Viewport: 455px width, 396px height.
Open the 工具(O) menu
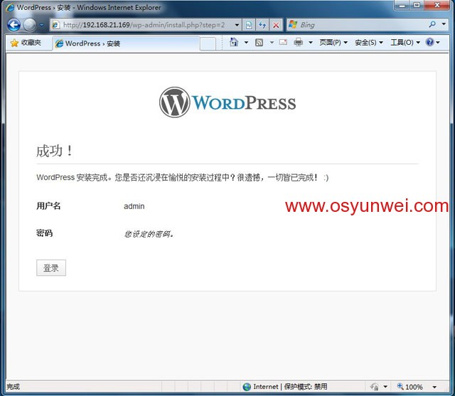point(405,43)
